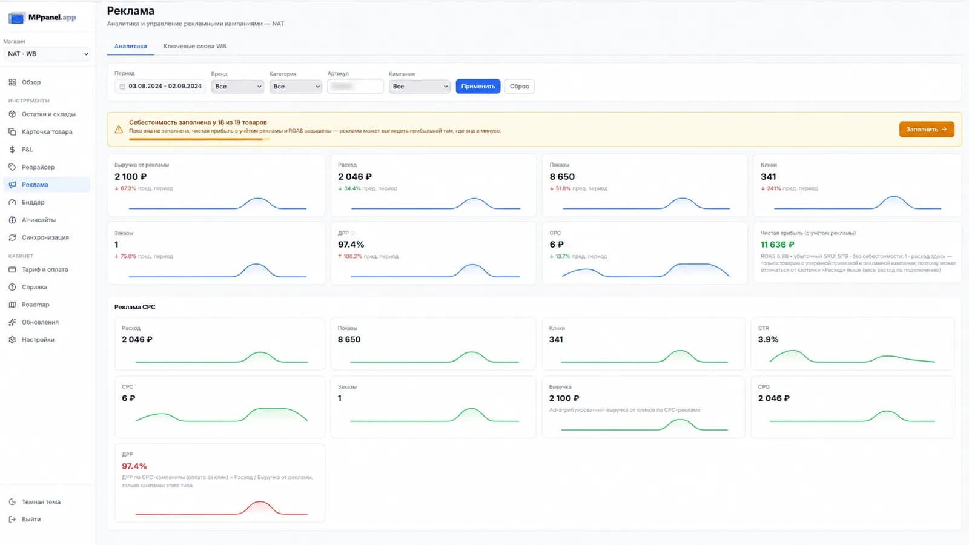This screenshot has height=545, width=969.
Task: Click the Выручка от рекламы value 2 100 ₽
Action: tap(131, 177)
